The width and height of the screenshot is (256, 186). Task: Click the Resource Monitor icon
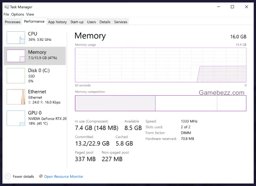41,176
